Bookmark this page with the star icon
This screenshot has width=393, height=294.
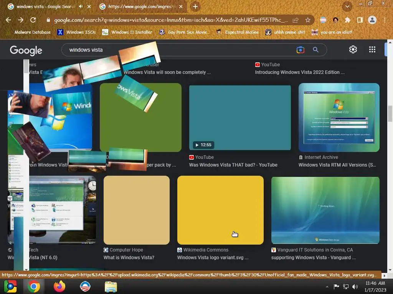(308, 20)
